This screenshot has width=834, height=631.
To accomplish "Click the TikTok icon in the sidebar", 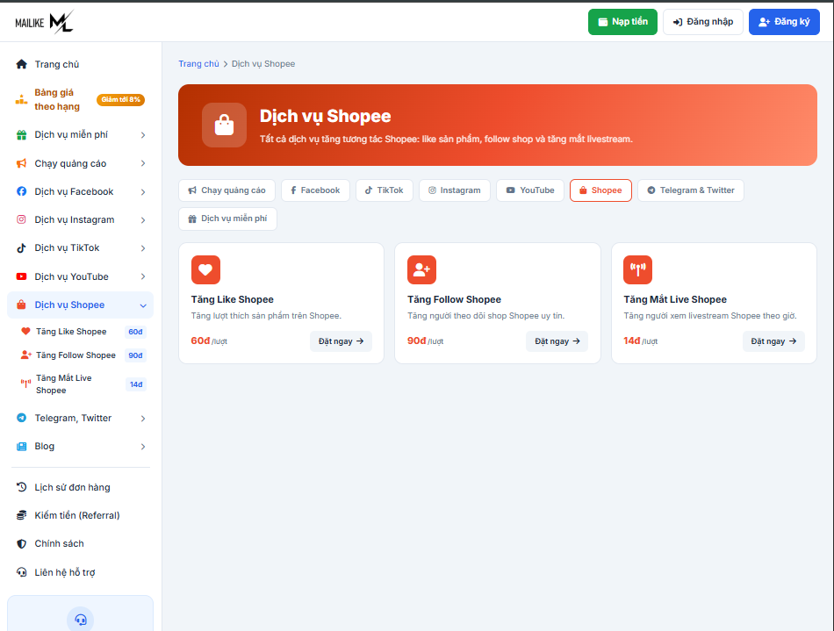I will 21,247.
